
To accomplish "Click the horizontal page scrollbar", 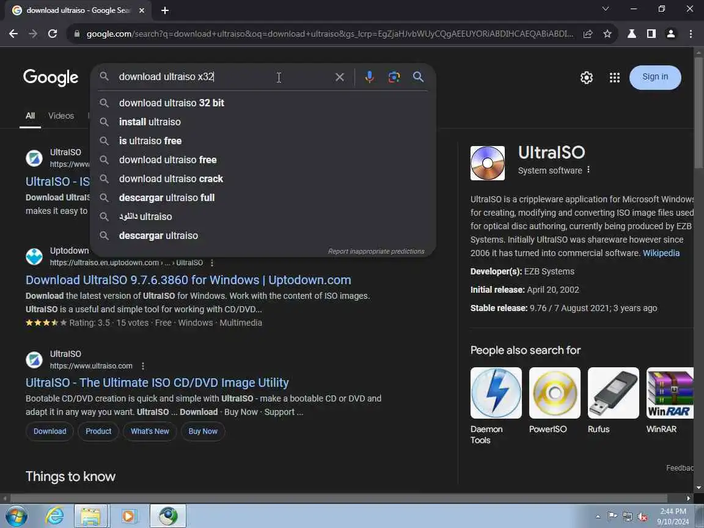I will click(339, 498).
